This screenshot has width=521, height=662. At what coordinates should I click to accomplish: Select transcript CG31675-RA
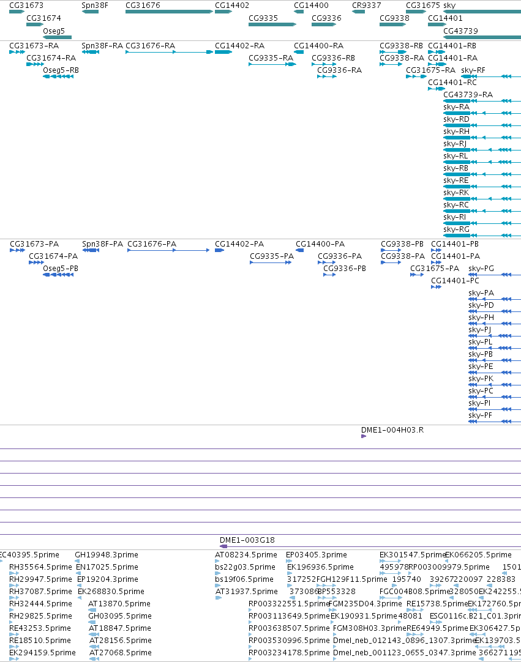[x=430, y=70]
